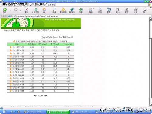Click the last toolbar icon right of 새창
This screenshot has height=114, width=152.
pyautogui.click(x=144, y=10)
